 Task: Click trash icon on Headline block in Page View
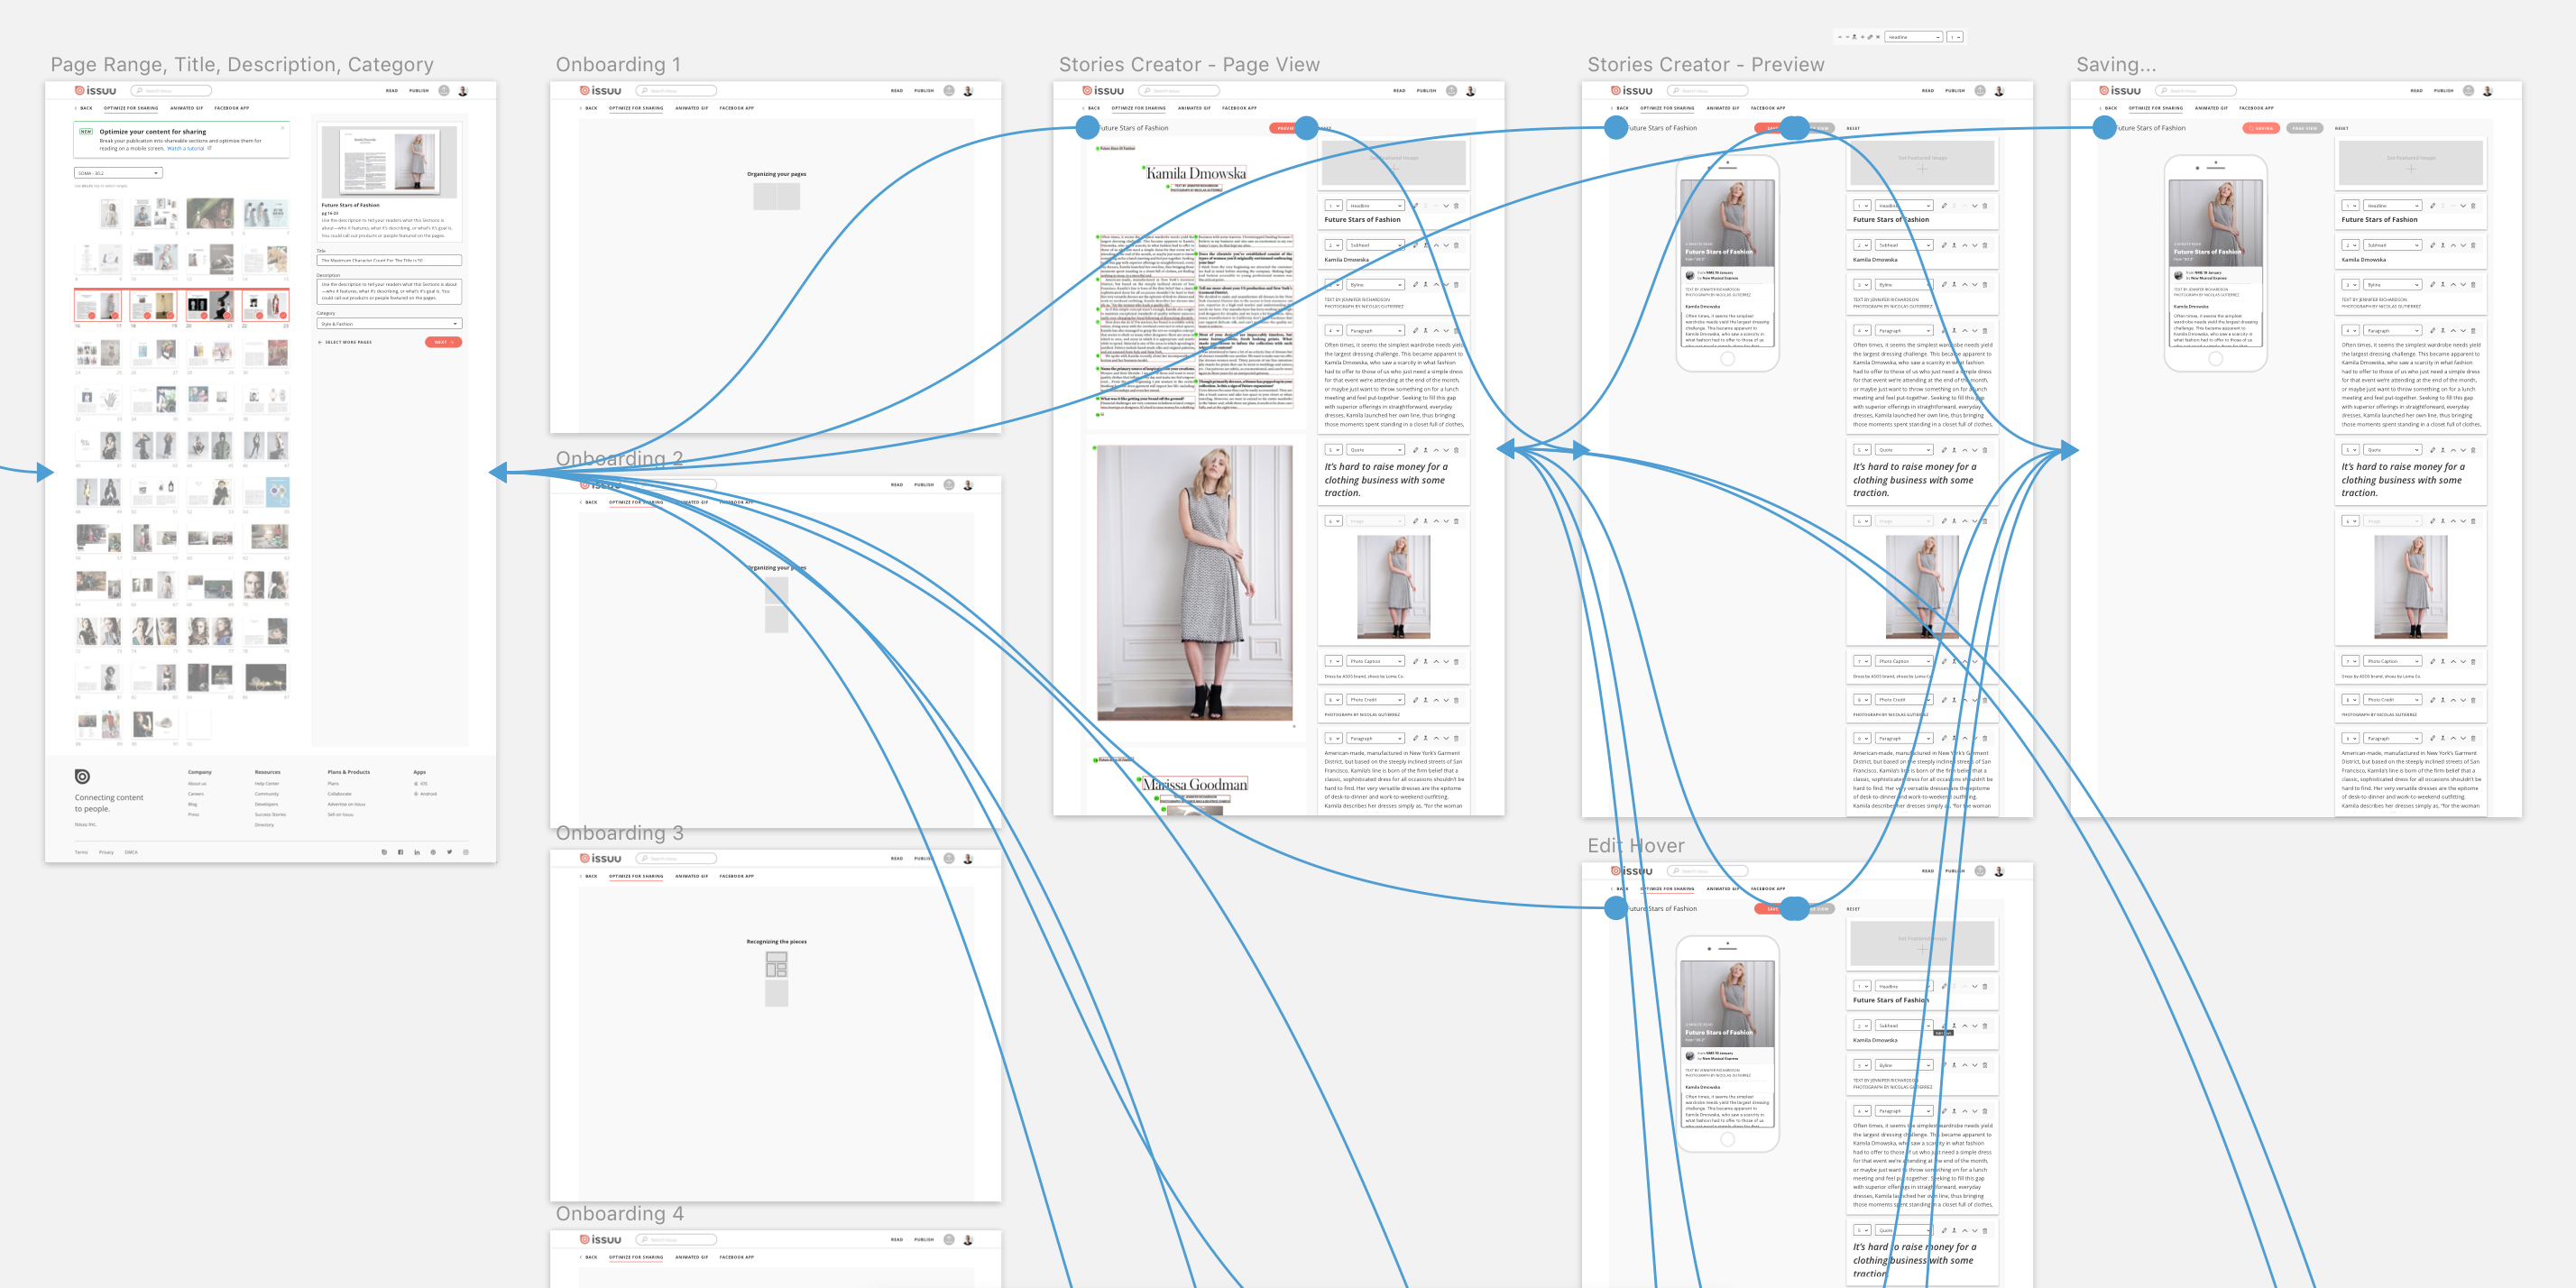click(x=1456, y=206)
